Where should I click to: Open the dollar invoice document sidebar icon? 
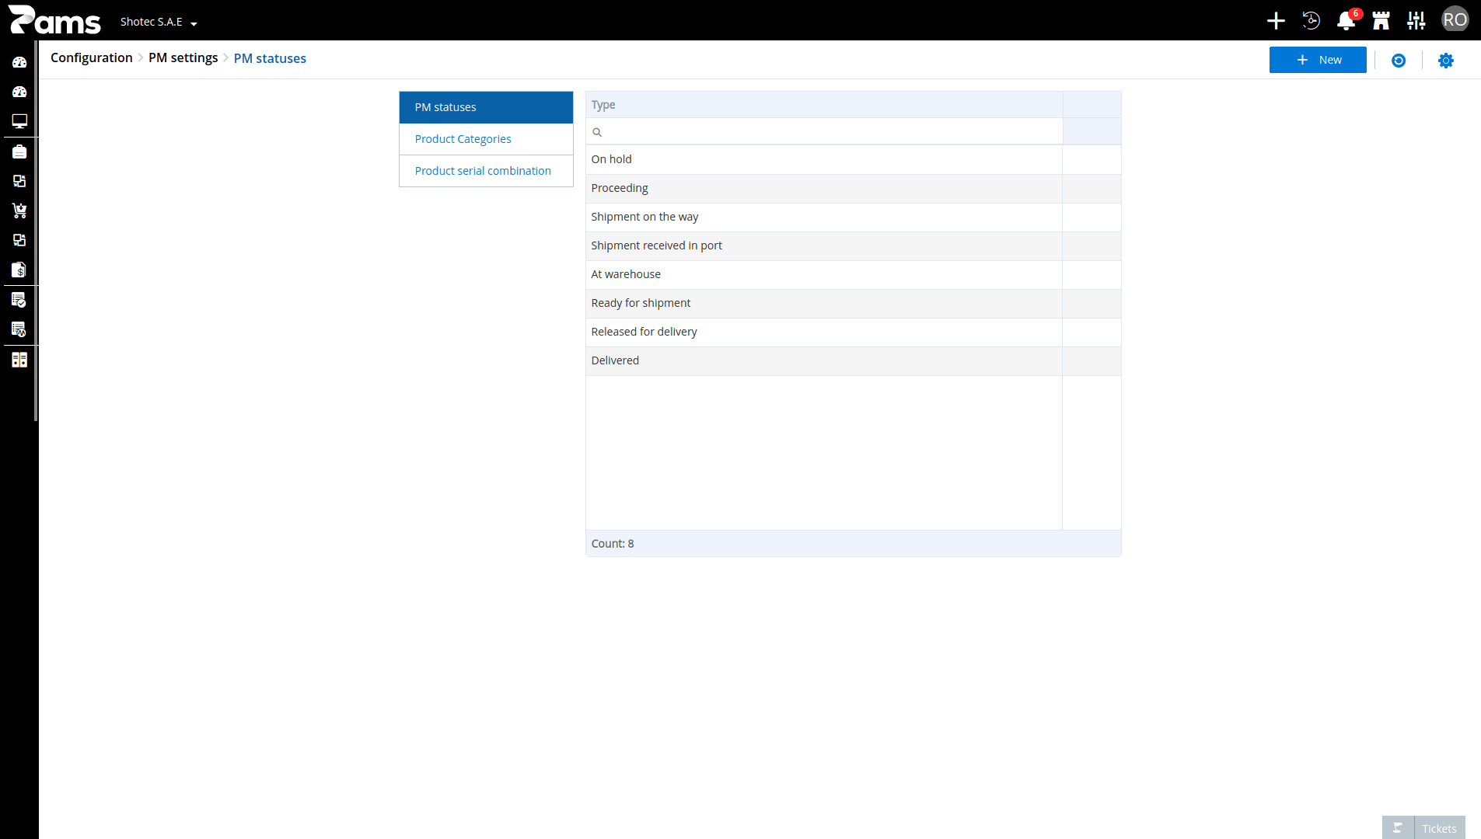click(x=19, y=270)
